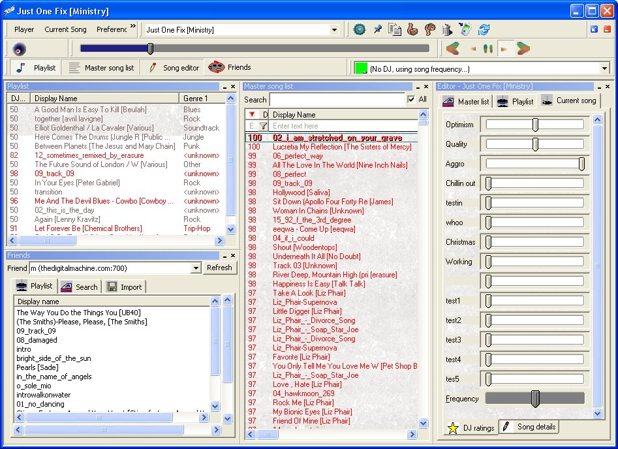This screenshot has width=618, height=449.
Task: Pause playback with the pause button
Action: point(487,49)
